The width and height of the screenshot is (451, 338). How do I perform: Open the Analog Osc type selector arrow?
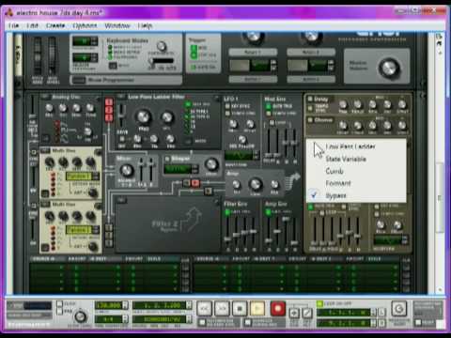point(45,97)
